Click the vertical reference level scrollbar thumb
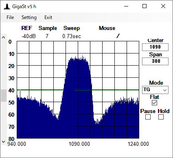The image size is (173, 158). tap(4, 96)
